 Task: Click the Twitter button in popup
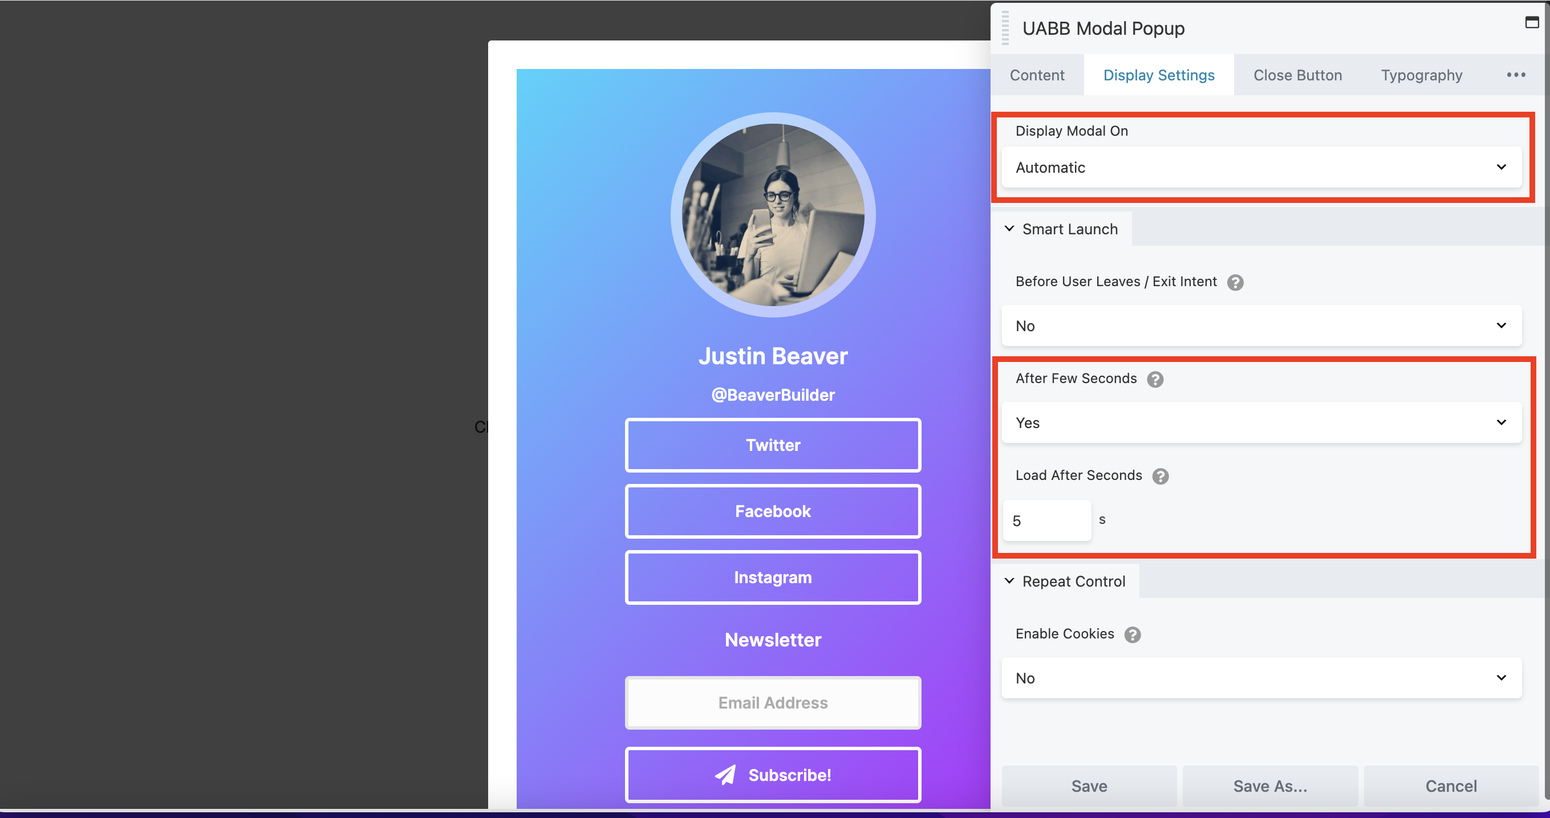pyautogui.click(x=773, y=446)
